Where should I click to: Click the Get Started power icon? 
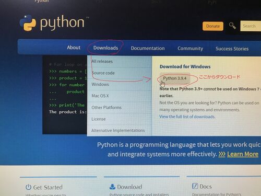28,187
